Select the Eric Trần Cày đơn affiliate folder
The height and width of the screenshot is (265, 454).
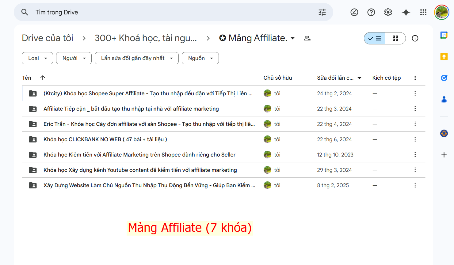click(223, 124)
